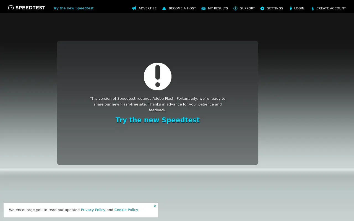This screenshot has width=354, height=221.
Task: Click the Become a Host icon
Action: point(164,8)
